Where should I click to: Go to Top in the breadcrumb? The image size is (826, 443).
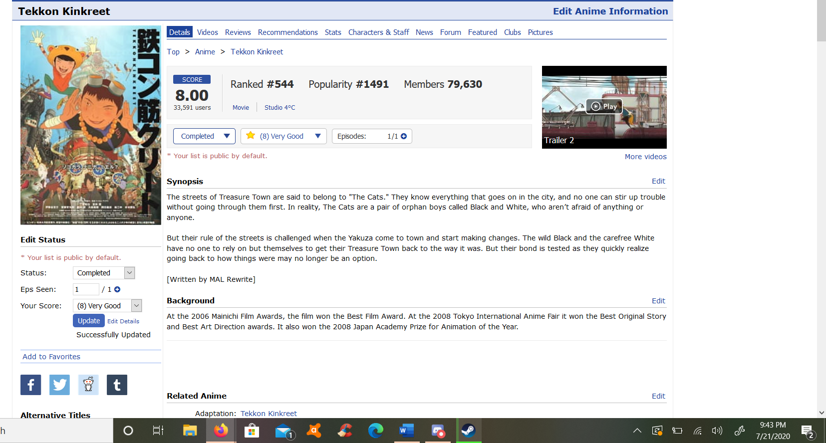pos(173,52)
